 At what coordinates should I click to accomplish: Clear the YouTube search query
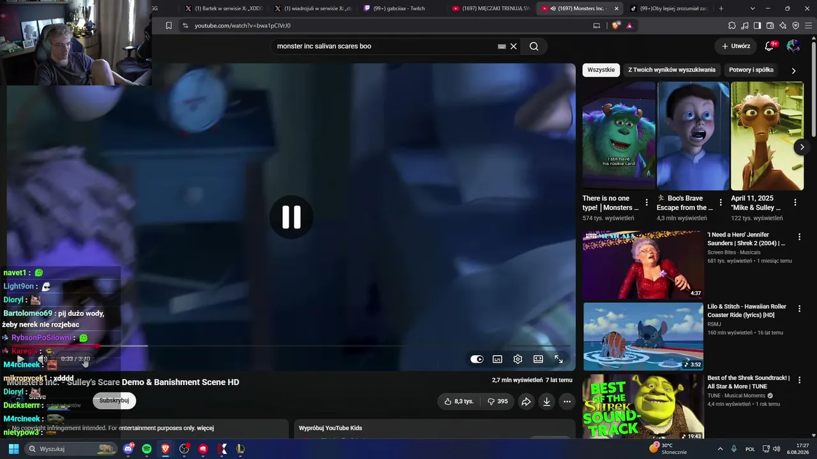click(513, 46)
